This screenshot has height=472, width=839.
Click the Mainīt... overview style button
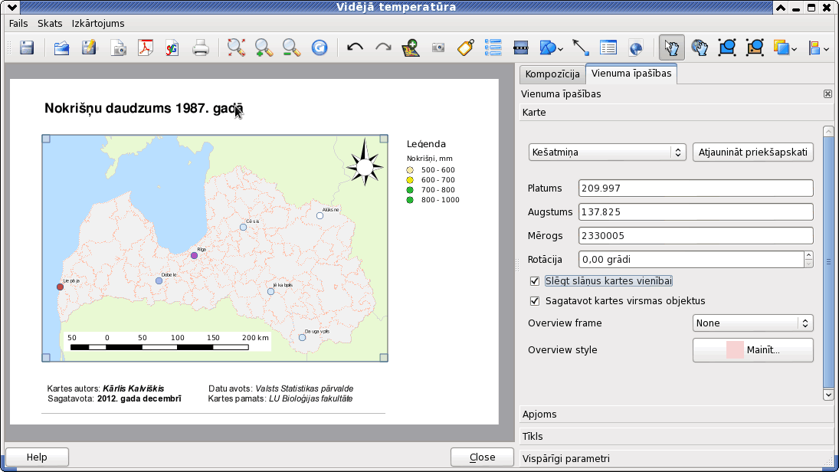click(753, 350)
